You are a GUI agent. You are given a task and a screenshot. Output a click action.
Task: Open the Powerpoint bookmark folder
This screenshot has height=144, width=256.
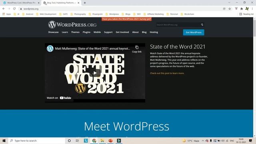click(x=96, y=14)
